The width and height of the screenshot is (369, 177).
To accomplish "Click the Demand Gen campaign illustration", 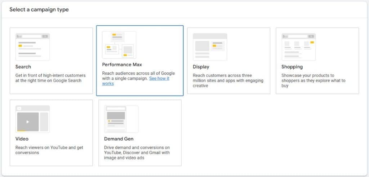I will coord(121,119).
